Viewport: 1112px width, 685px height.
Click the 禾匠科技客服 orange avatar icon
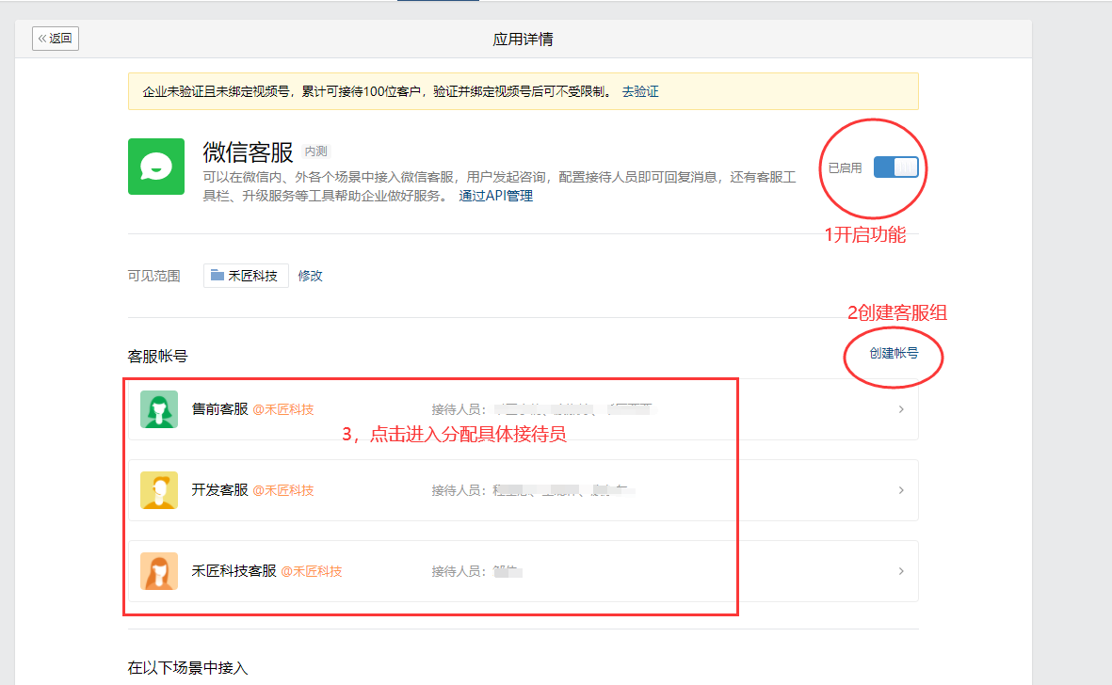159,571
